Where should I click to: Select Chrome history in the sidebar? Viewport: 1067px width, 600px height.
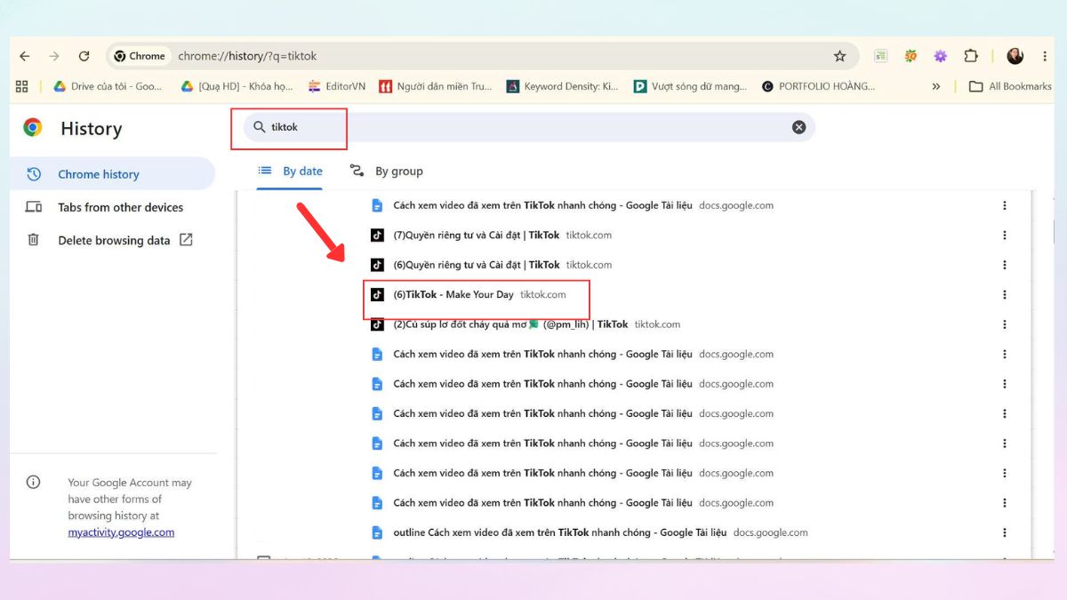(x=112, y=174)
